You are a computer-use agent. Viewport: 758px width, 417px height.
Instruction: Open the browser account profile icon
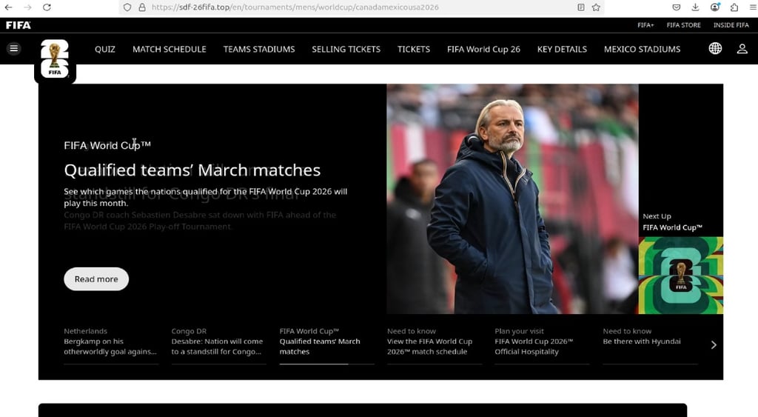(x=715, y=7)
